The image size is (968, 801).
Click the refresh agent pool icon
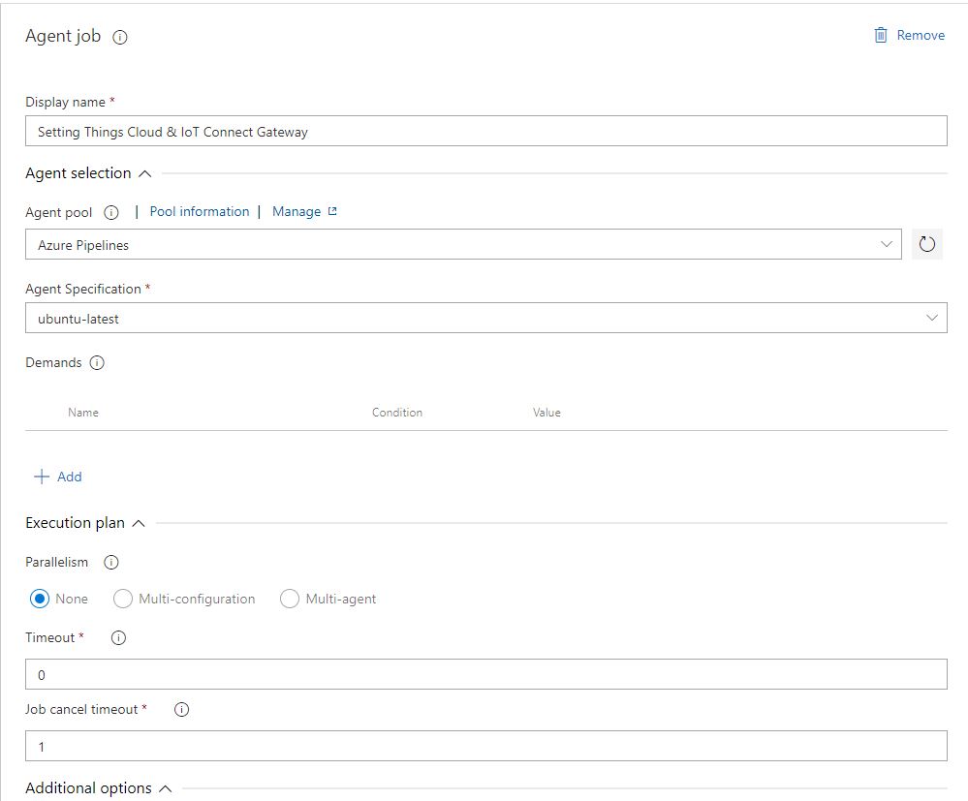(927, 245)
